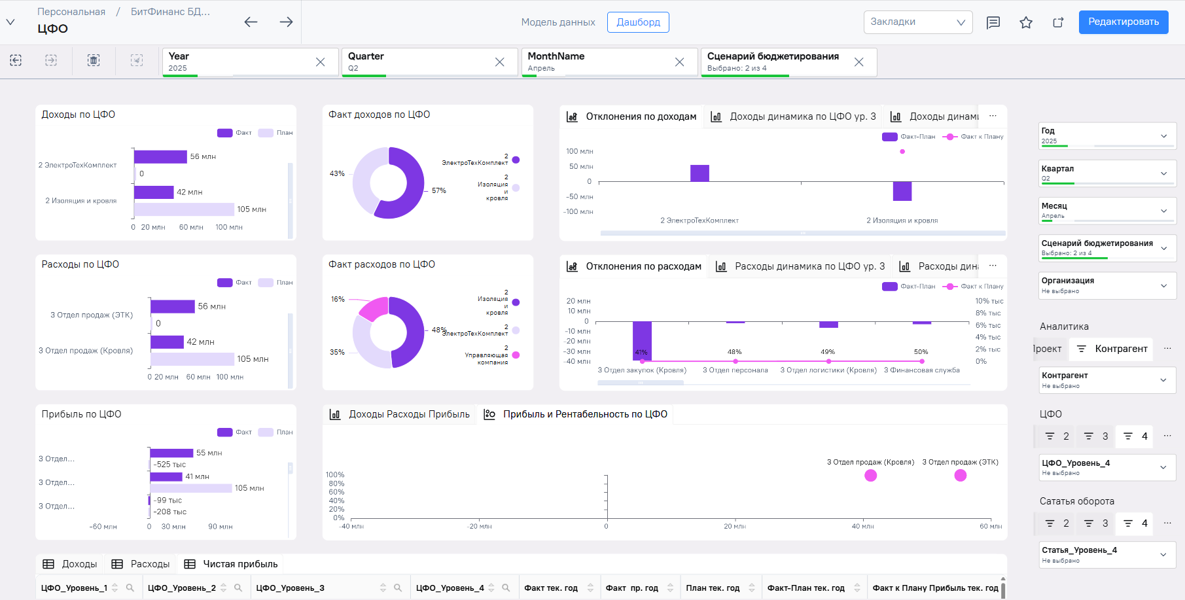1185x600 pixels.
Task: Toggle План legend in Расходы по ЦФО
Action: [x=275, y=283]
